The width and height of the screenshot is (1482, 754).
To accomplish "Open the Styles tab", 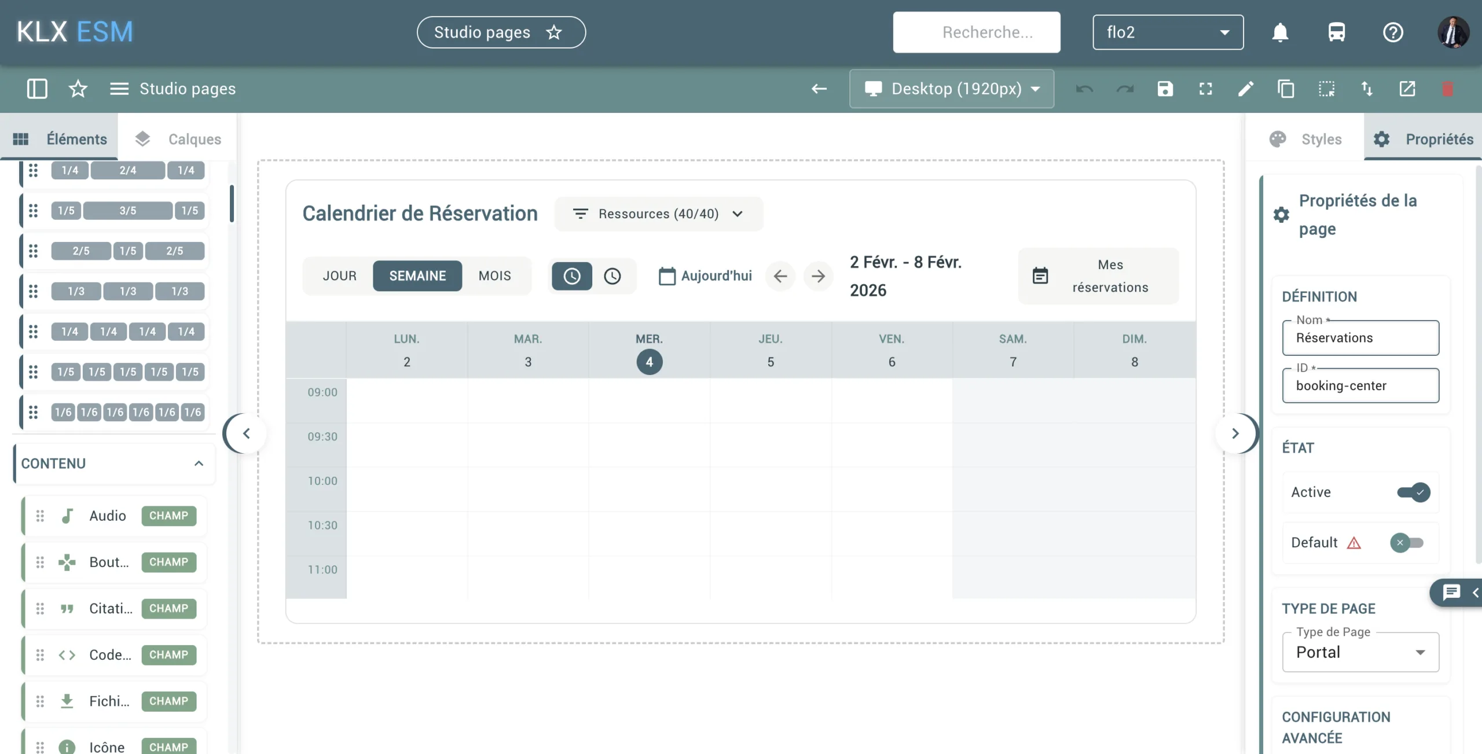I will 1306,139.
